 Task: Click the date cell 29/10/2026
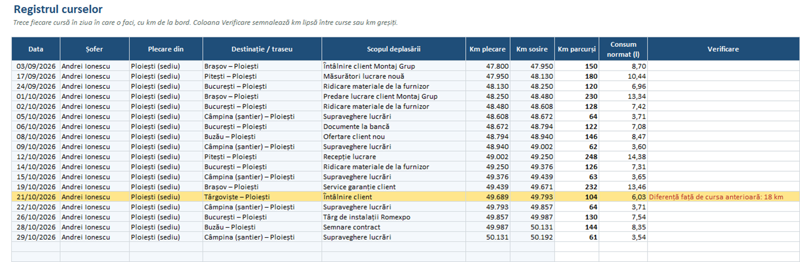[x=36, y=237]
